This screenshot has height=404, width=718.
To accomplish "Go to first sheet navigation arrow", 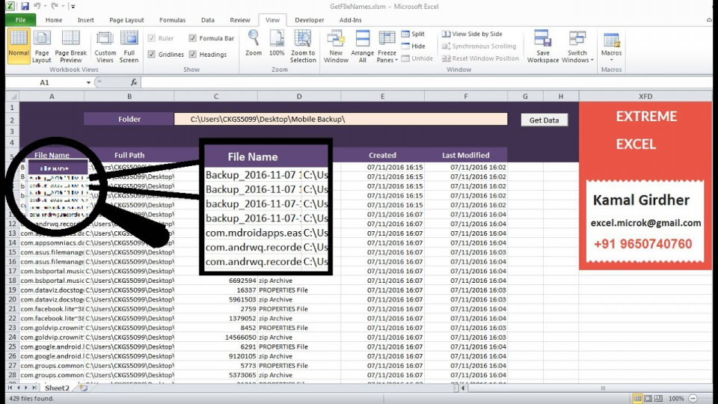I will [10, 388].
